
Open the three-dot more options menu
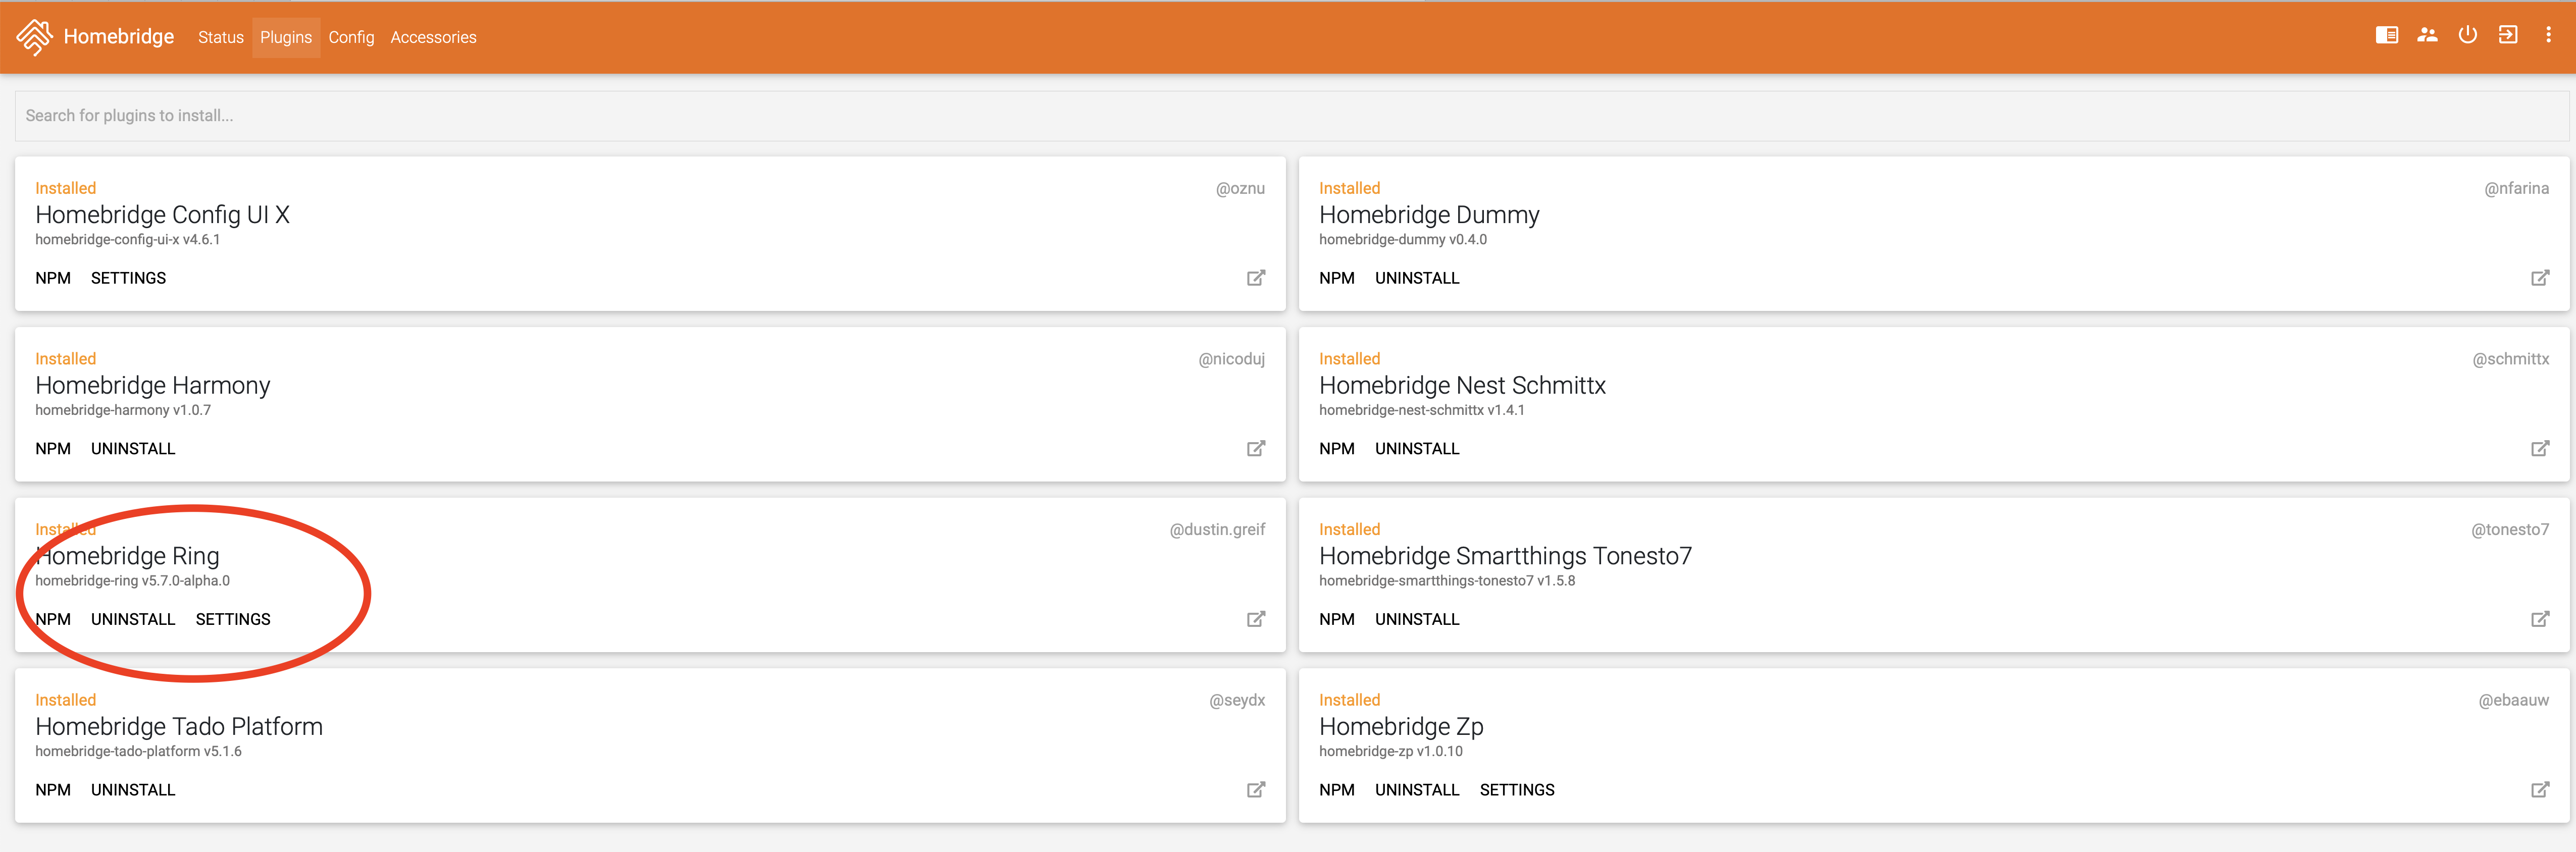tap(2548, 35)
